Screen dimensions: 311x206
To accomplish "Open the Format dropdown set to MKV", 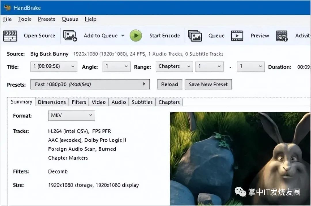I will pyautogui.click(x=72, y=115).
